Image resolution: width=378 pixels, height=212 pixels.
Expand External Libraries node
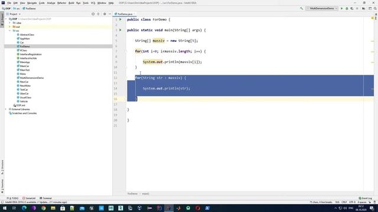[6, 109]
